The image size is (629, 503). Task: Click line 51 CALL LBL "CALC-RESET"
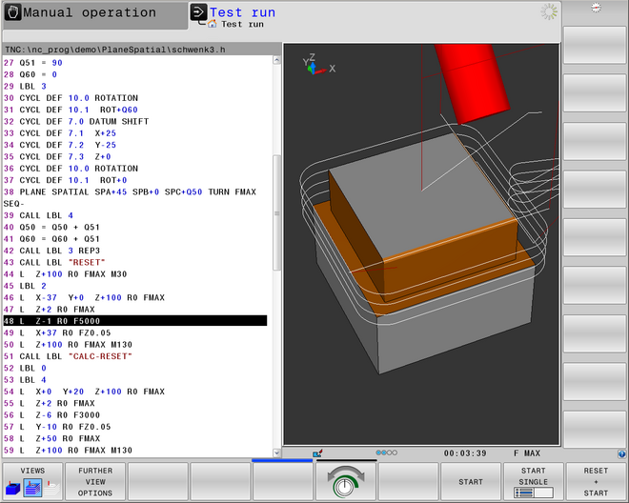(x=133, y=356)
